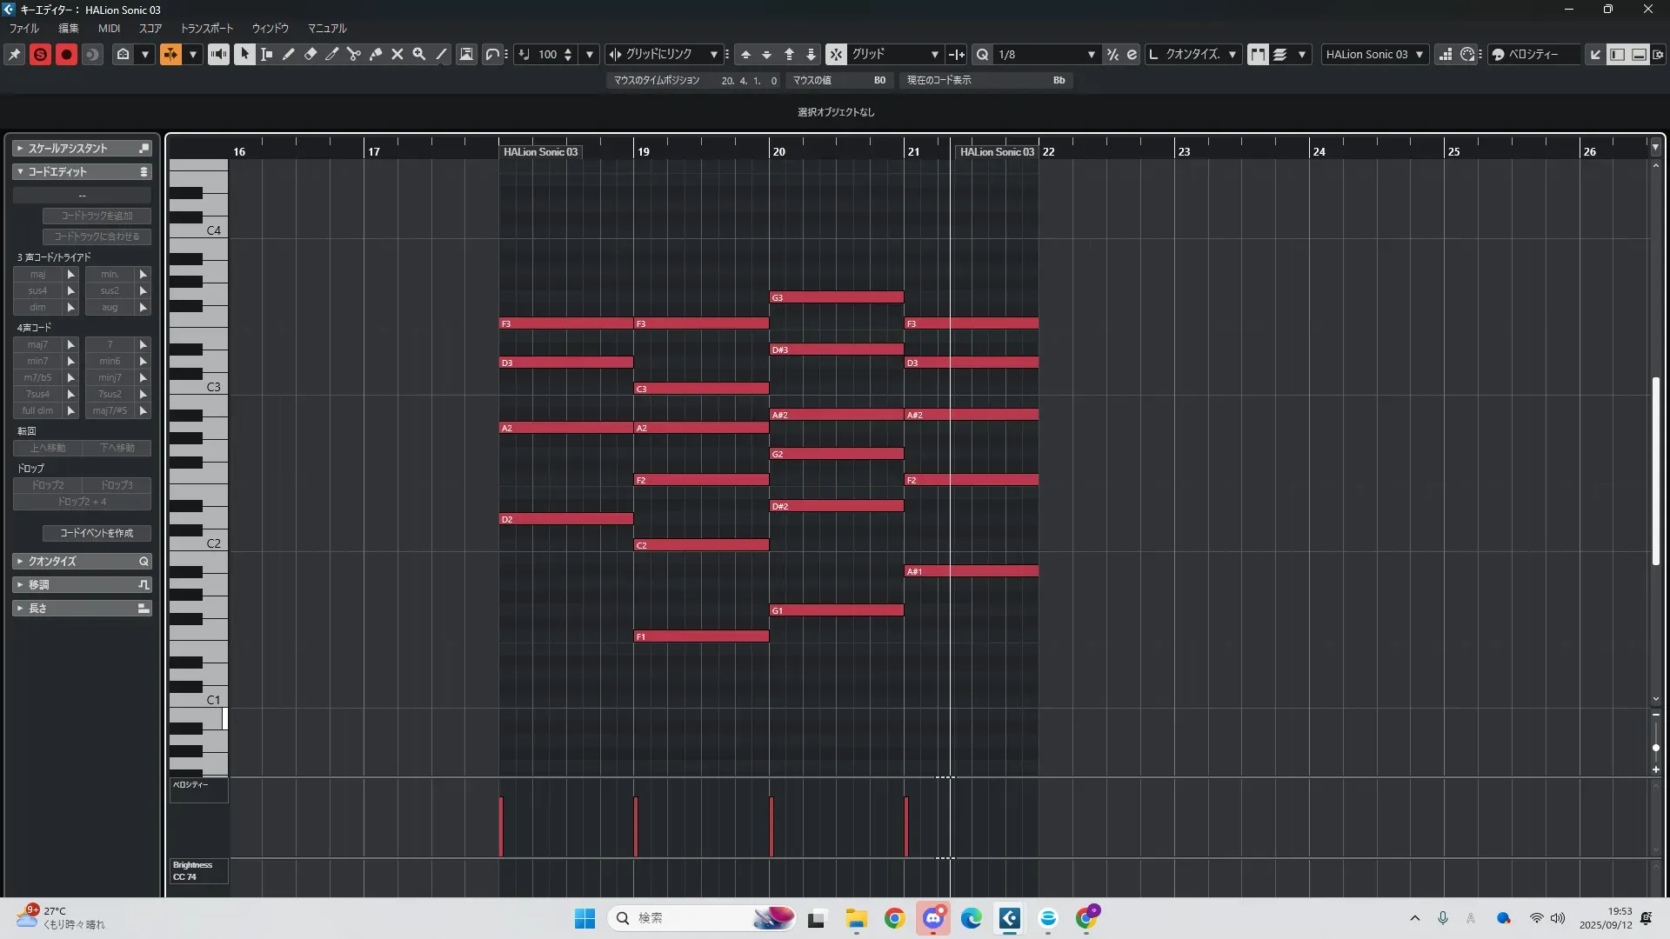Select the Erase tool
The width and height of the screenshot is (1670, 939).
[x=310, y=54]
